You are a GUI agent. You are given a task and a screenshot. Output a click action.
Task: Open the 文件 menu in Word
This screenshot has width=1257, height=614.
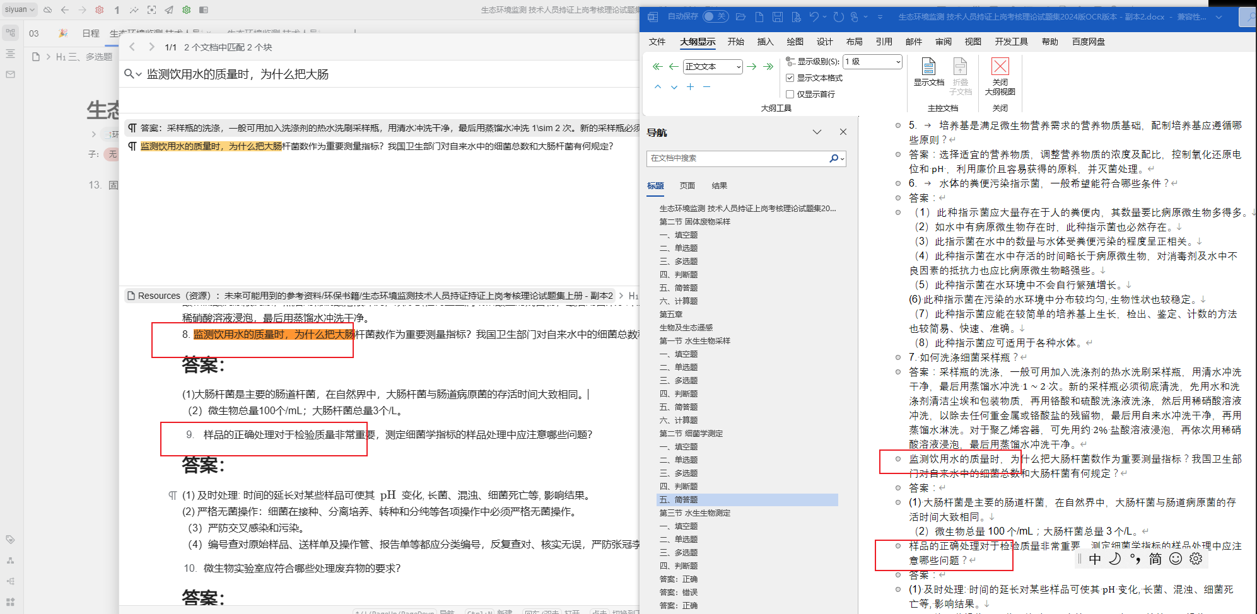point(657,42)
